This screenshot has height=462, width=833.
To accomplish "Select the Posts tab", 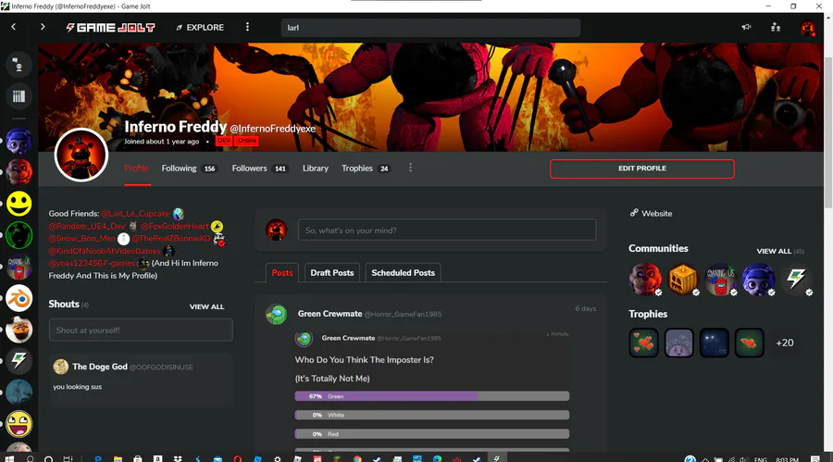I will point(282,273).
